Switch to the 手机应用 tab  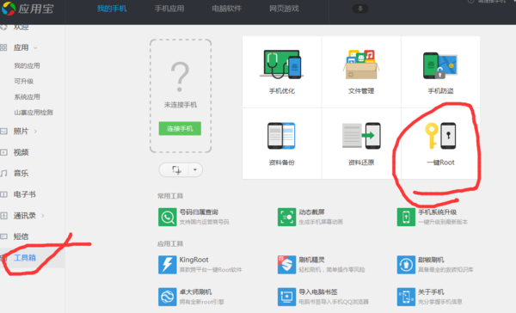pyautogui.click(x=169, y=9)
